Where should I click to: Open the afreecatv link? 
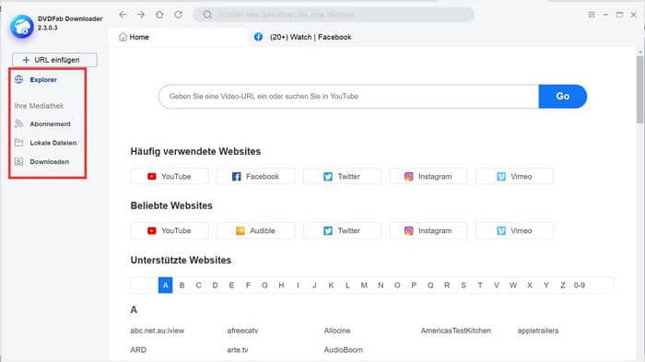click(x=242, y=331)
